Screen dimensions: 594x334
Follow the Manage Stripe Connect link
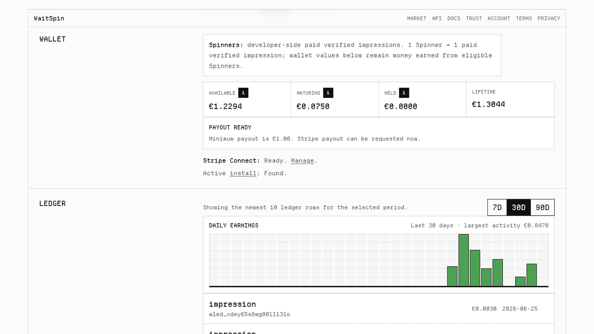tap(302, 161)
